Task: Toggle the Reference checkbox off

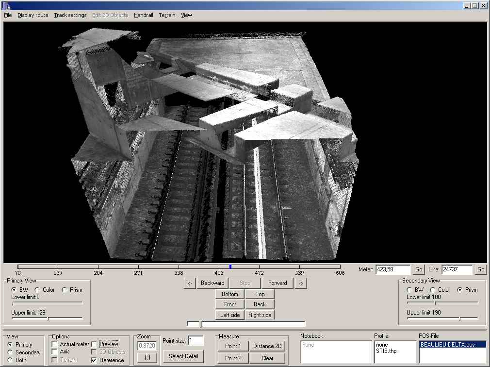Action: click(94, 360)
